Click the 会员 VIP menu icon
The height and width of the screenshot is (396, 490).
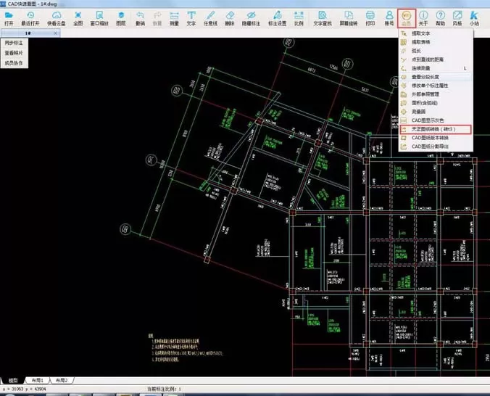point(406,18)
